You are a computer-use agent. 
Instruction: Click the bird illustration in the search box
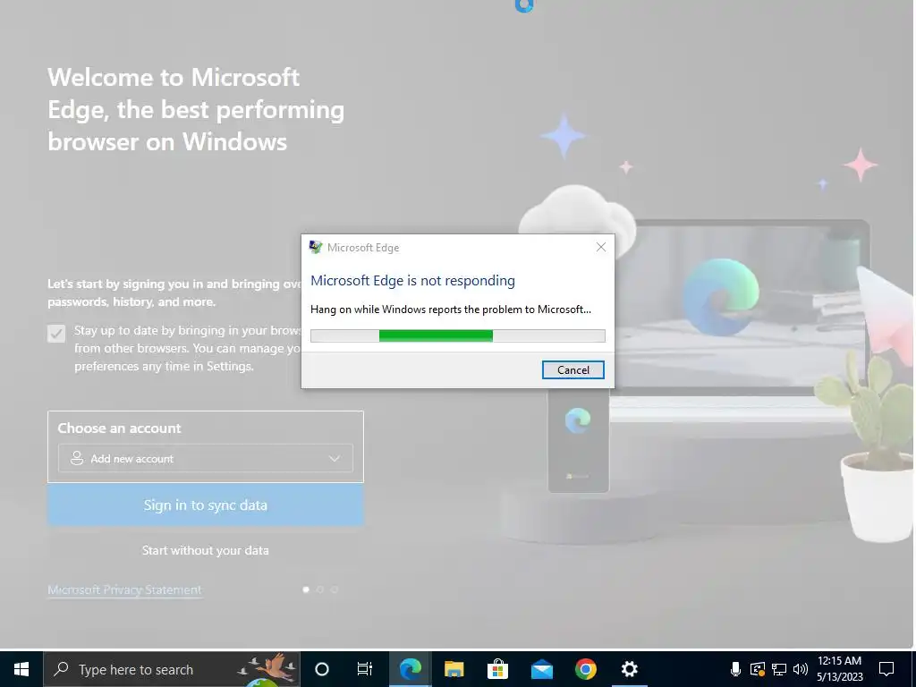click(x=268, y=668)
